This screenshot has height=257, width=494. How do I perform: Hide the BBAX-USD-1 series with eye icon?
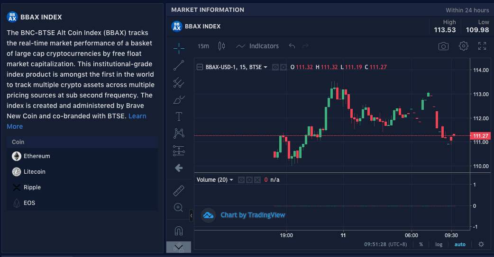[x=275, y=67]
